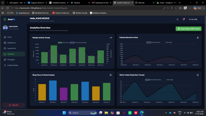Toggle Steps Taken legend entry

(63, 43)
